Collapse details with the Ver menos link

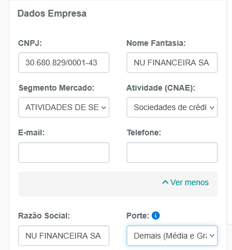pos(185,182)
